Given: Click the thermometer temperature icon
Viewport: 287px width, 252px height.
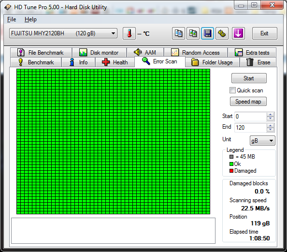Looking at the screenshot, I should click(129, 33).
